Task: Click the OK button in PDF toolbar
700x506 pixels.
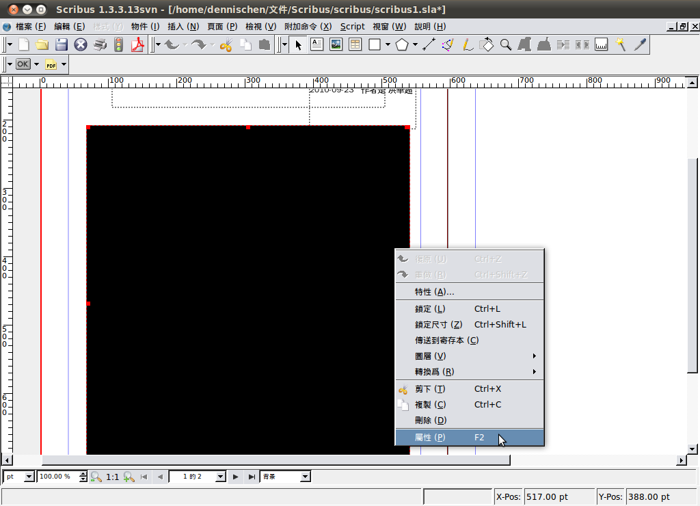Action: point(23,64)
